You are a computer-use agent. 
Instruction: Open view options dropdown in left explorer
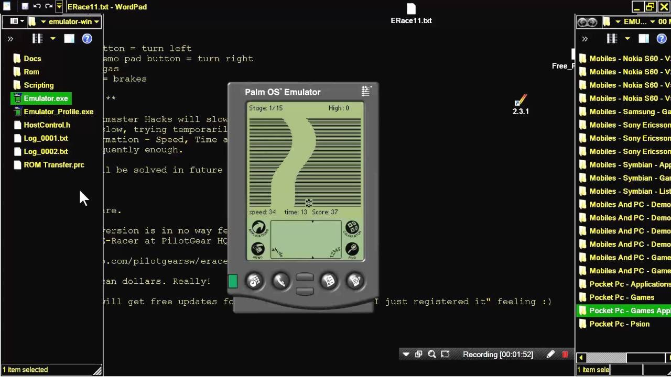[52, 39]
